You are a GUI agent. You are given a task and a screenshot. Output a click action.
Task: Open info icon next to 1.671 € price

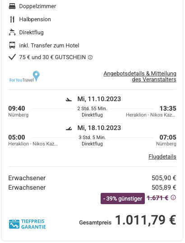coord(173,197)
